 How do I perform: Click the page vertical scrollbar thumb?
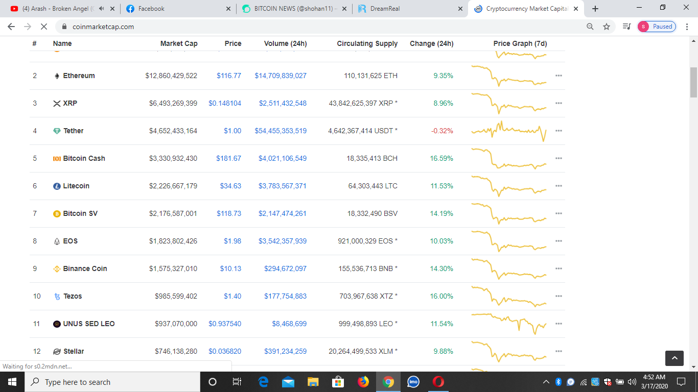[x=693, y=82]
